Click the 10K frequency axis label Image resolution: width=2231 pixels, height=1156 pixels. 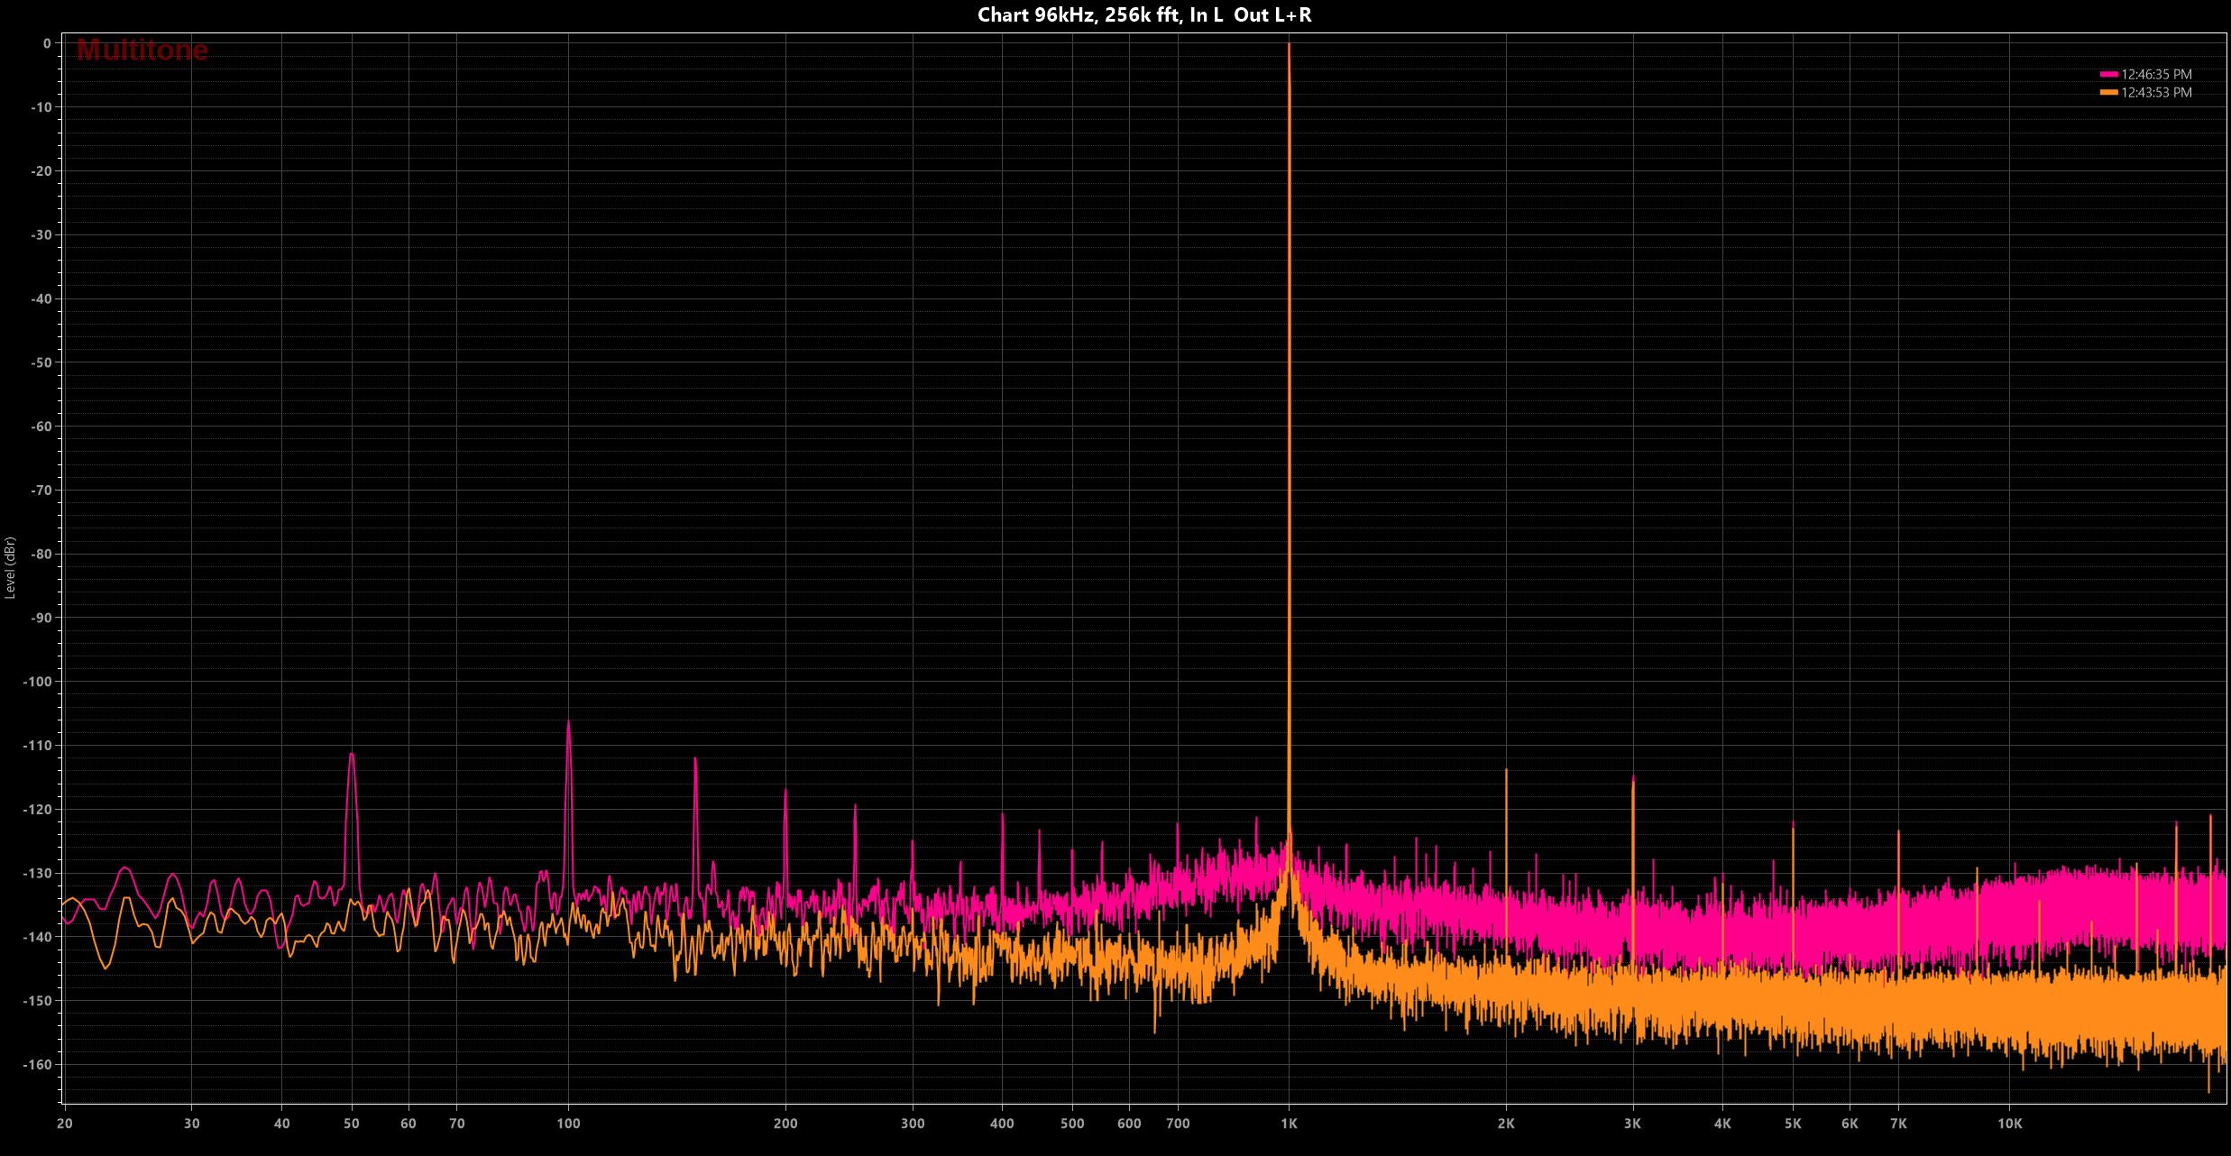[x=2009, y=1124]
